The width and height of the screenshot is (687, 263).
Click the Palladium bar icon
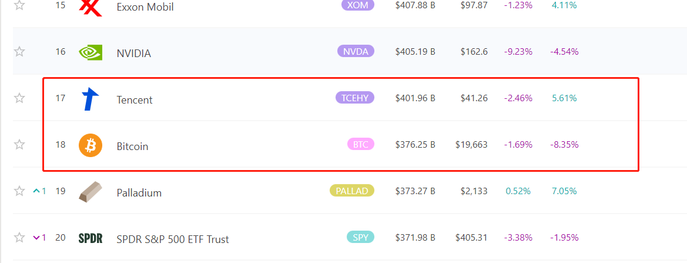[x=91, y=192]
